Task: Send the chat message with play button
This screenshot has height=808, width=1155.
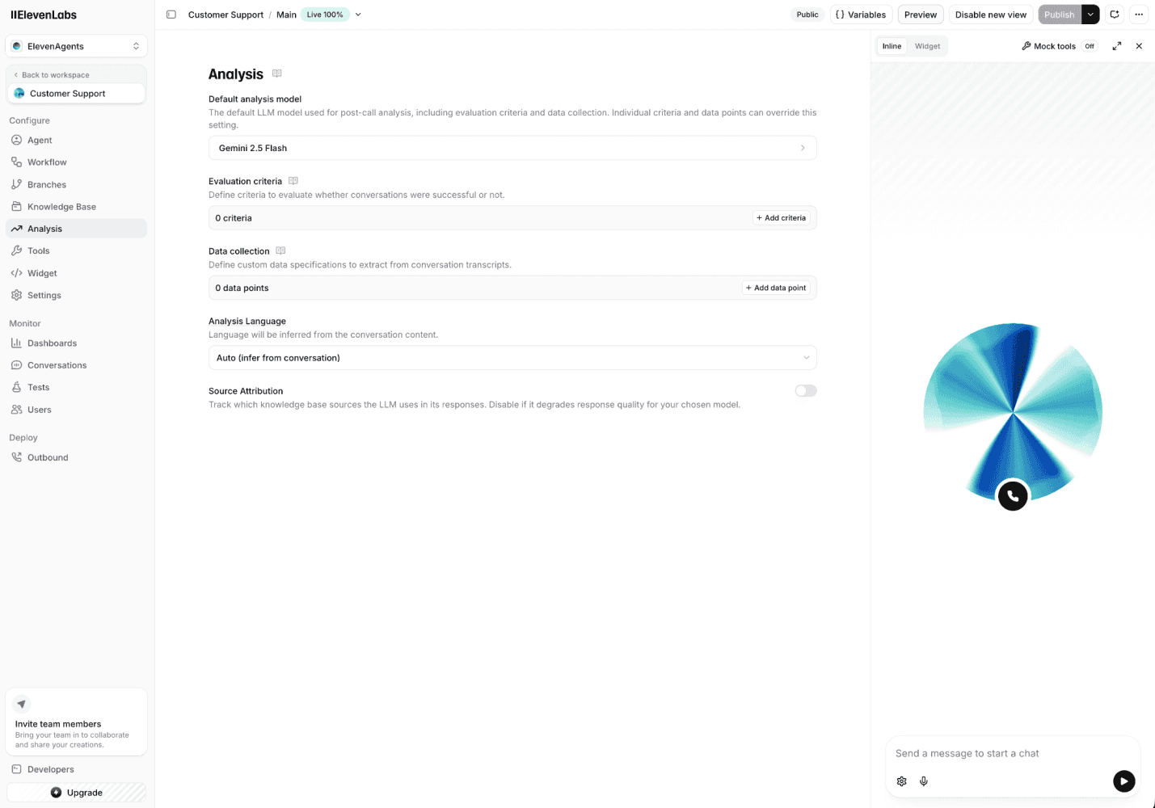Action: tap(1124, 781)
